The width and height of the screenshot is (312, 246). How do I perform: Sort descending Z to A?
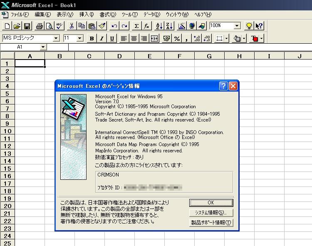169,26
